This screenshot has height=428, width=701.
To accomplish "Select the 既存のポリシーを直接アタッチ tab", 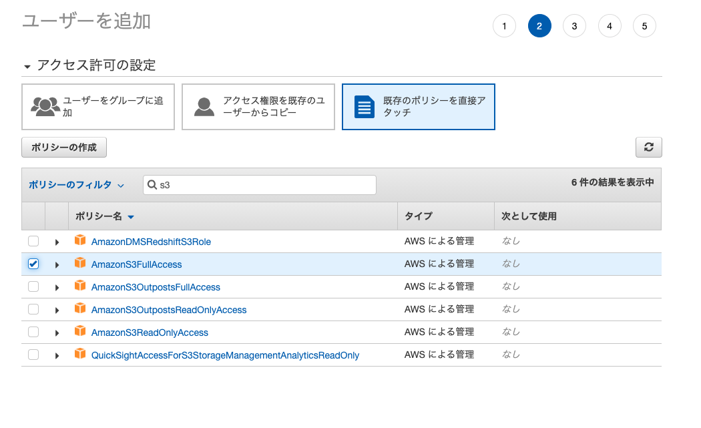I will (x=418, y=106).
